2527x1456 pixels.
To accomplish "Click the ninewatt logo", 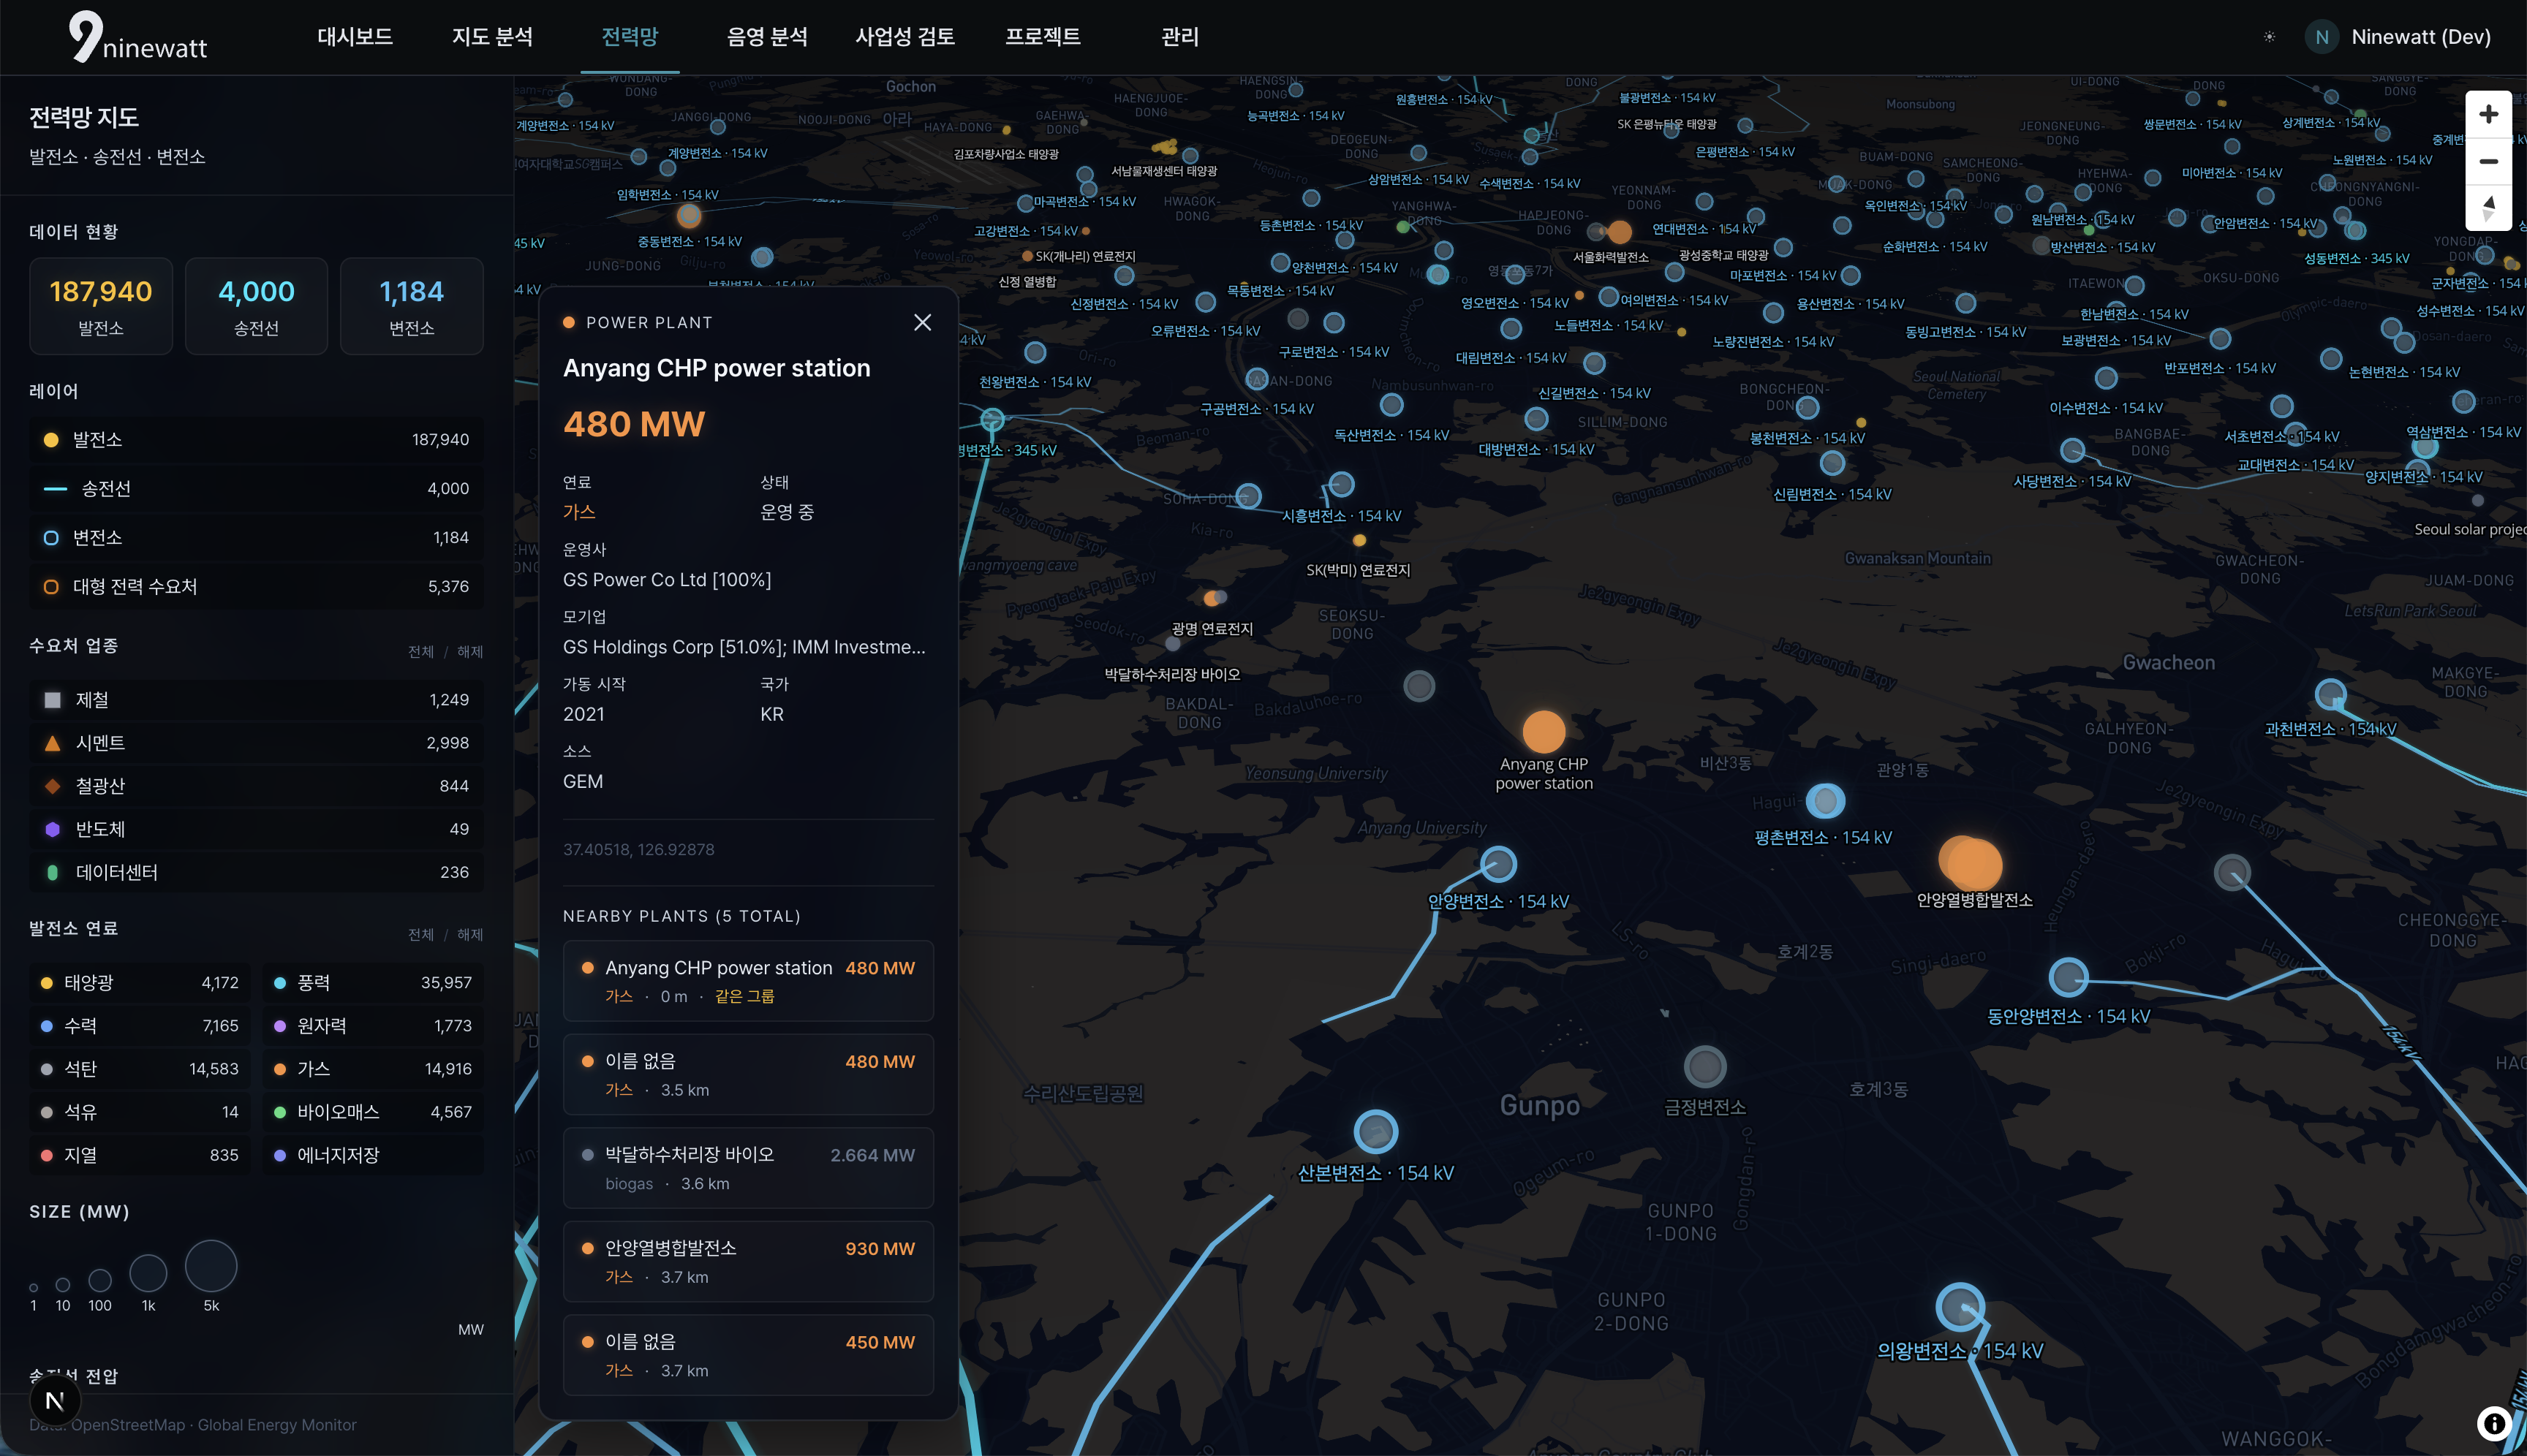I will click(137, 37).
